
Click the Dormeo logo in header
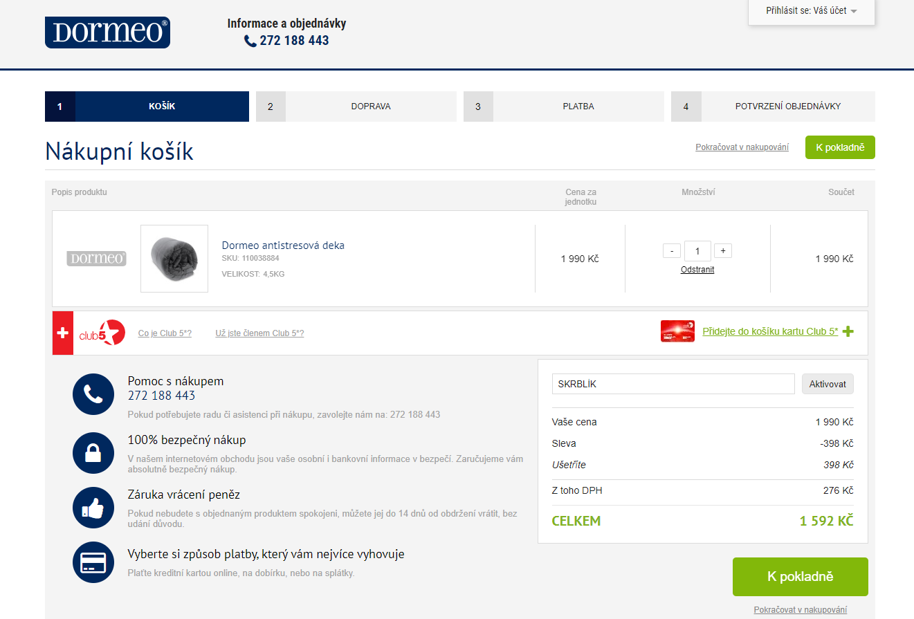tap(107, 33)
